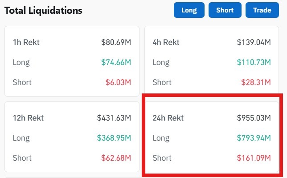Image resolution: width=287 pixels, height=178 pixels.
Task: Select the 4h total $139.04M
Action: click(254, 43)
